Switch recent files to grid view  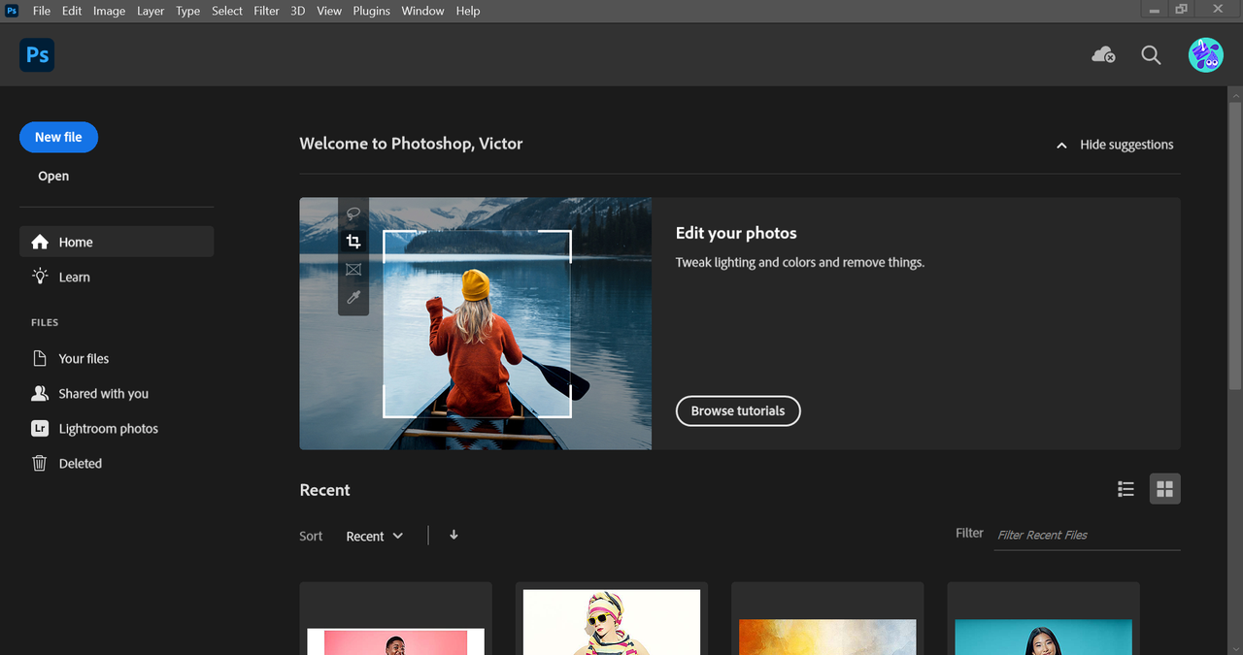tap(1165, 489)
